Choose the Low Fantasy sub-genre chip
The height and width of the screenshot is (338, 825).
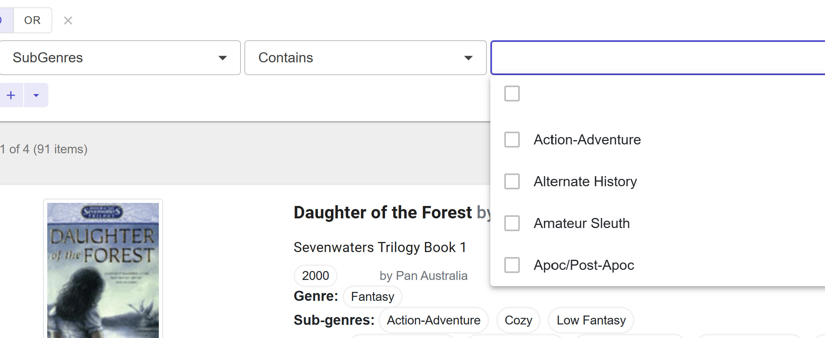tap(591, 320)
